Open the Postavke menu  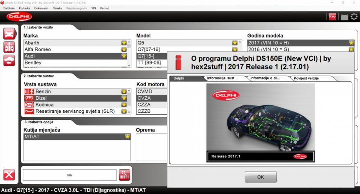click(x=24, y=8)
